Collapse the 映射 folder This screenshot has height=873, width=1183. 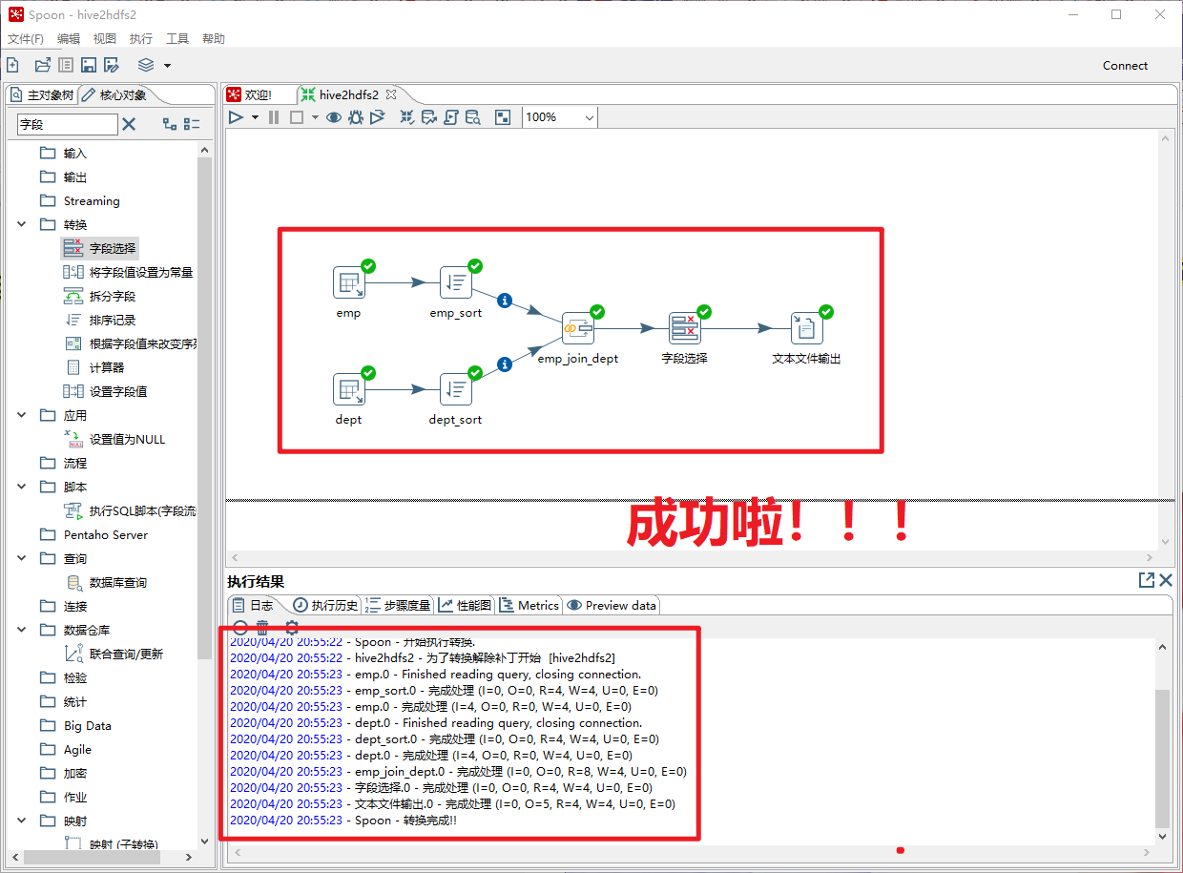point(22,821)
